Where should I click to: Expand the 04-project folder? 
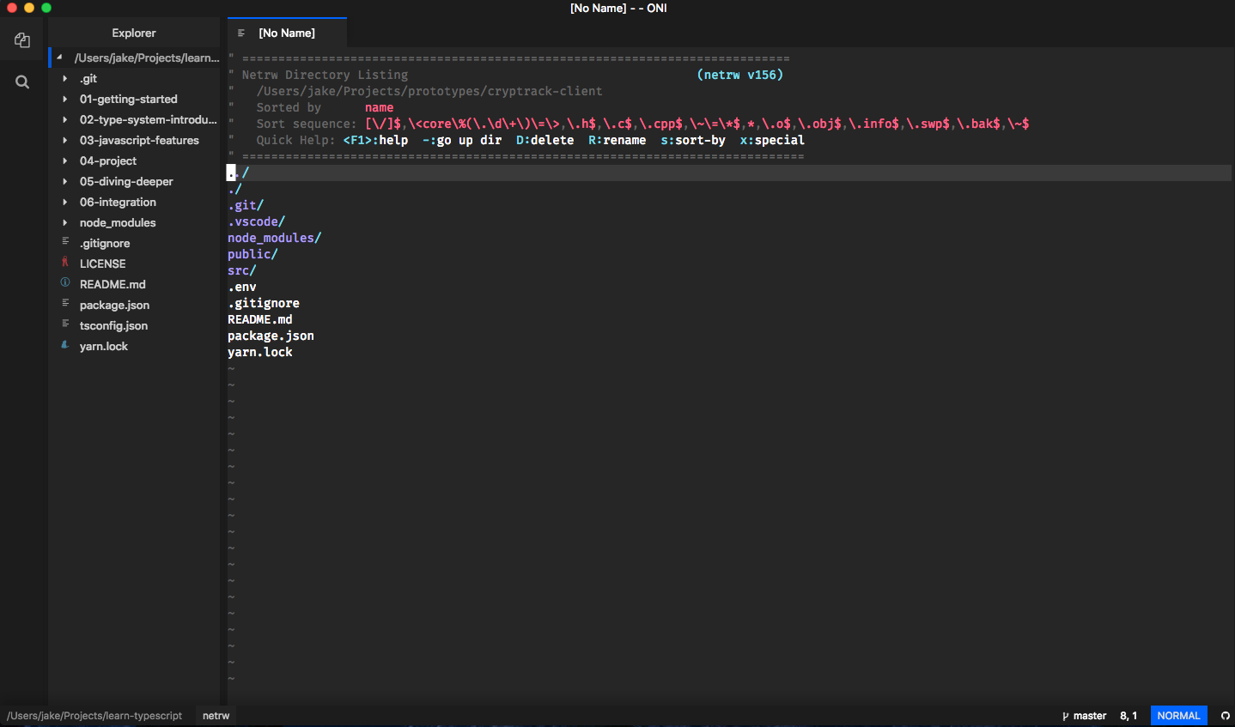[65, 161]
